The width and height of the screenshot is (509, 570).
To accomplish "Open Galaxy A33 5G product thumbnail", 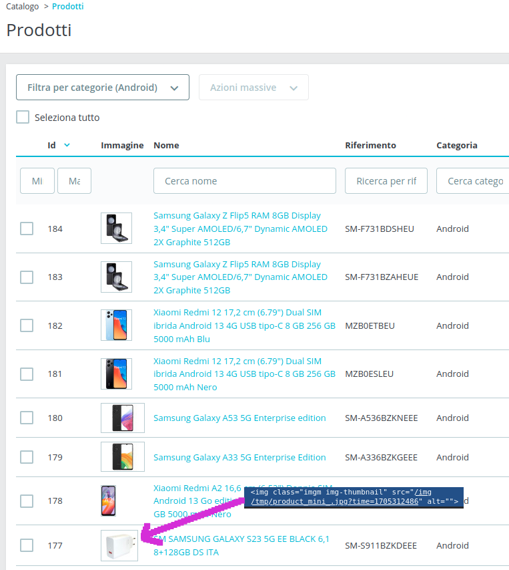I will [x=123, y=456].
